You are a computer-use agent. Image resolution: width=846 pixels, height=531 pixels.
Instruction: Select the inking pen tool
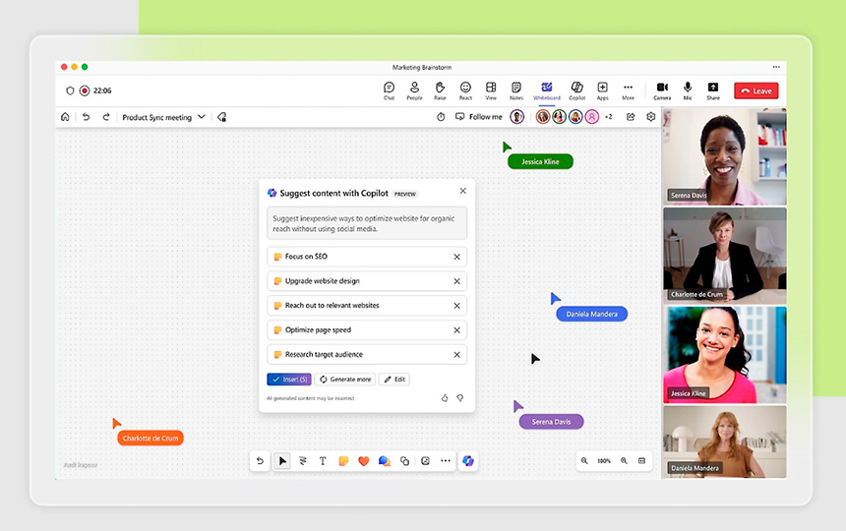coord(303,461)
